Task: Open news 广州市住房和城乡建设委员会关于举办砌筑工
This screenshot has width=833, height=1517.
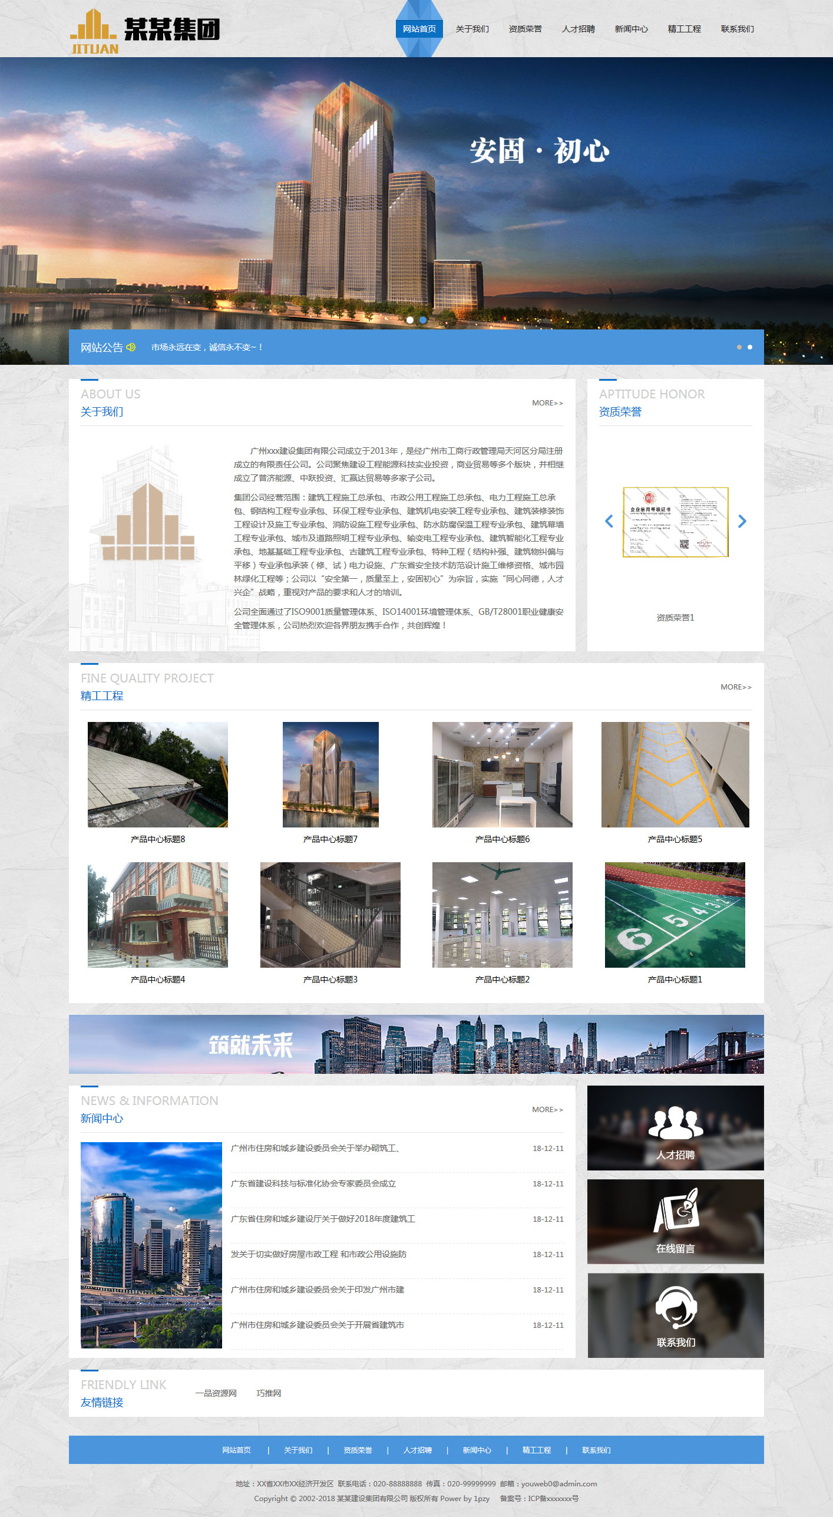Action: tap(317, 1148)
